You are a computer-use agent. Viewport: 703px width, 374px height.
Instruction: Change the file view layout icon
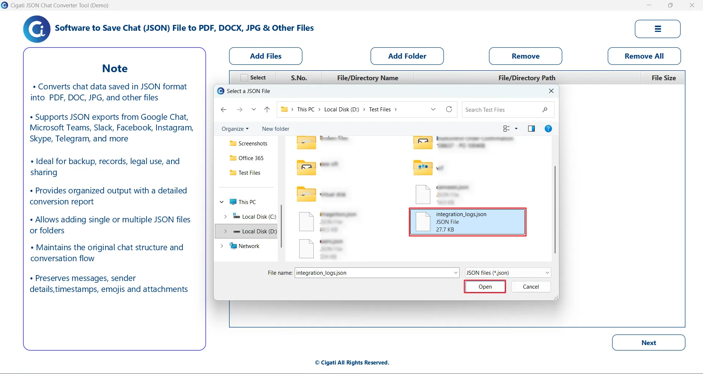[507, 129]
